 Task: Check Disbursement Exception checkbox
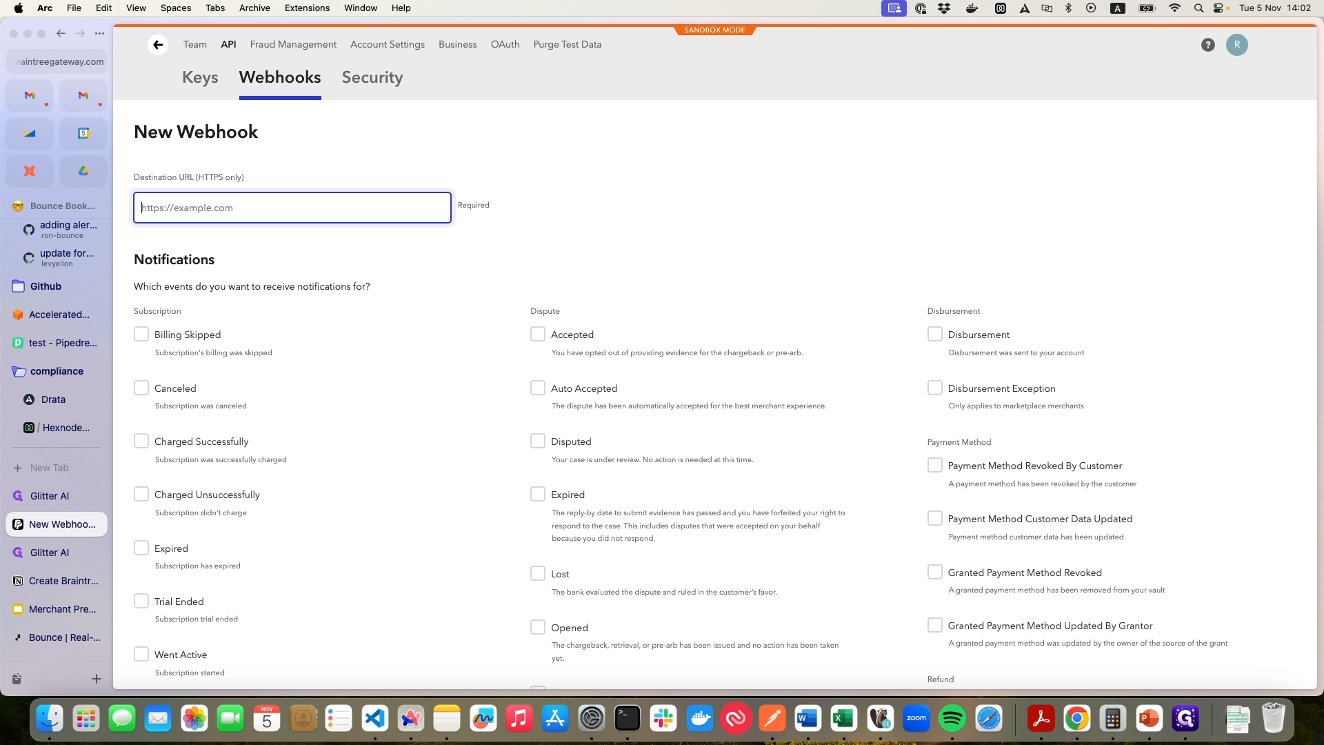[935, 388]
